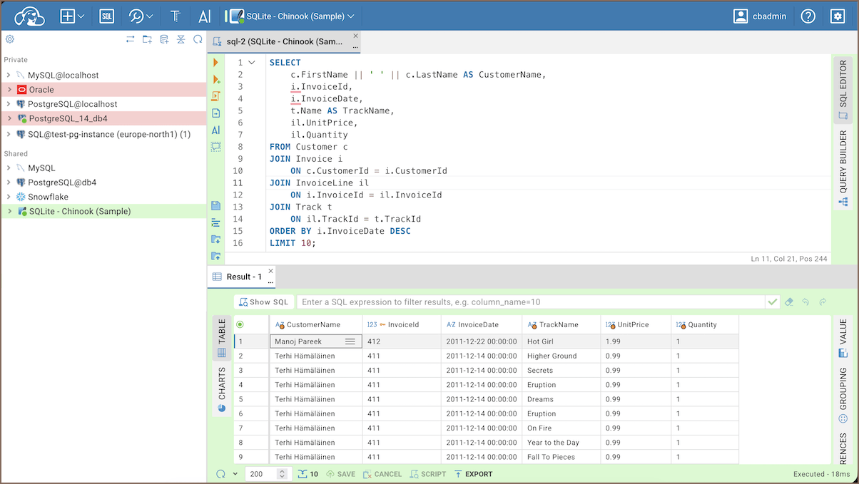Expand the MySQL@localhost connection node
859x484 pixels.
9,75
